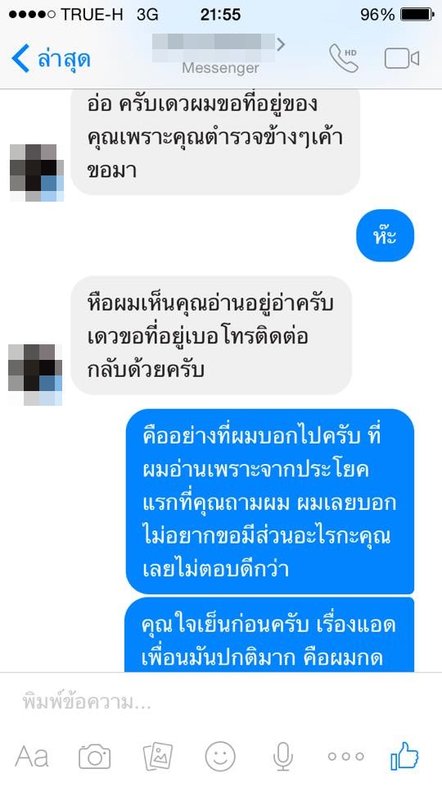This screenshot has width=442, height=787.
Task: Select the blue bubble starting คืออย่างที่ผมบอกไปครับ
Action: tap(269, 502)
